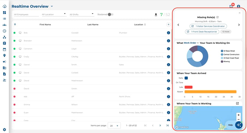This screenshot has height=133, width=247.
Task: Open the clipboard sidebar icon
Action: [x=4, y=43]
